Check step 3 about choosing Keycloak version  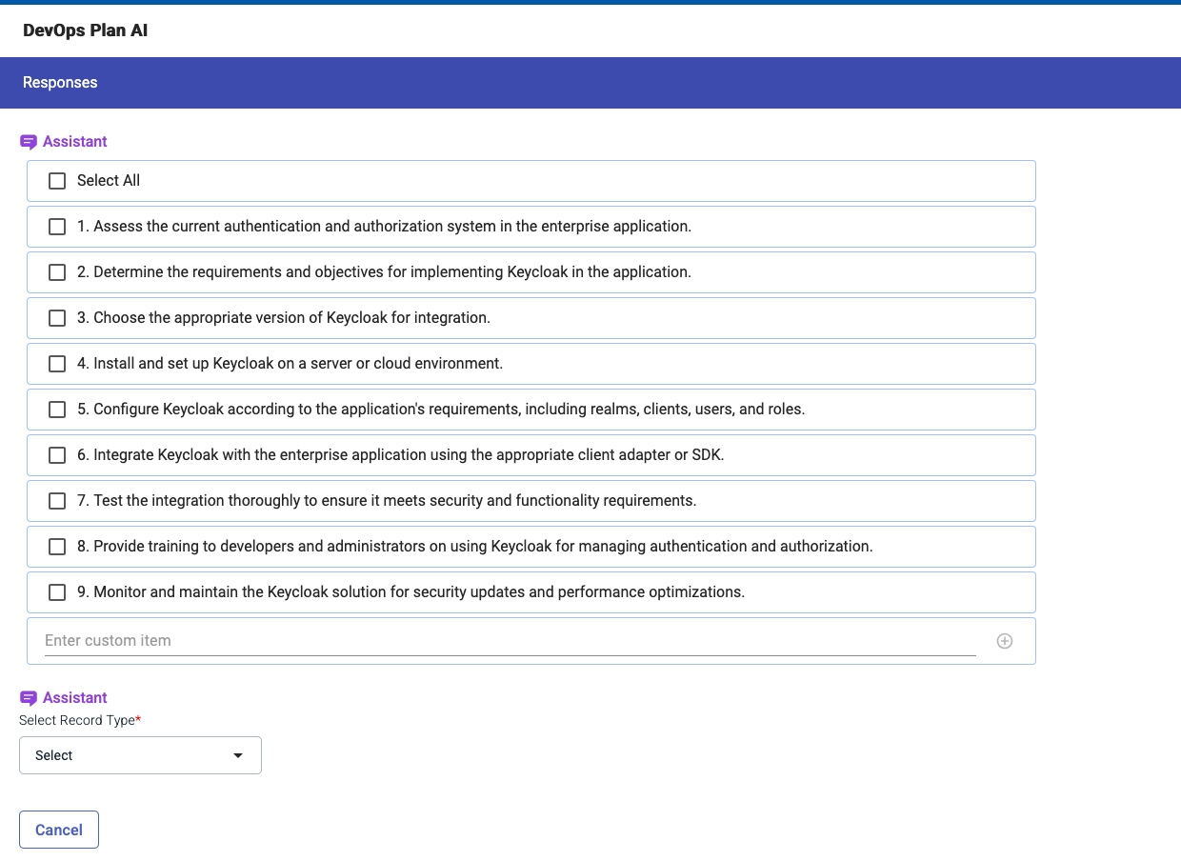[56, 317]
